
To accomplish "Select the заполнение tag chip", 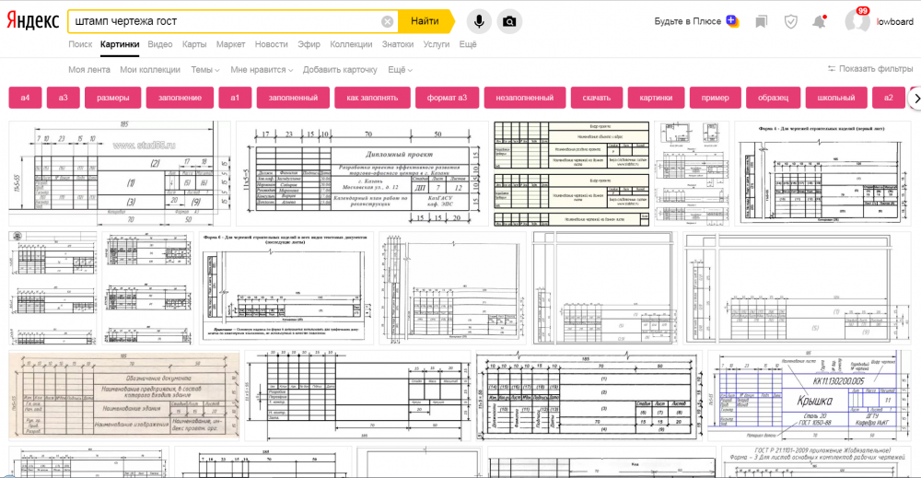I will tap(180, 98).
